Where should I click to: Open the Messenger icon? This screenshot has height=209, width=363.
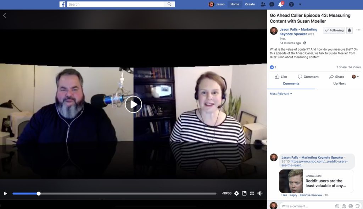click(272, 4)
